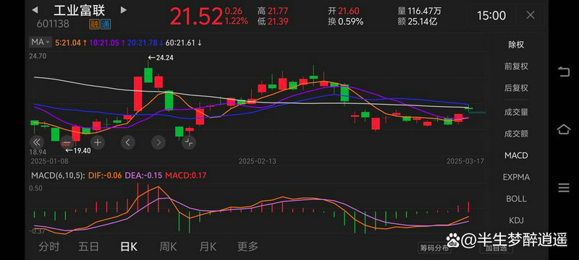Switch sub-chart to 成交量 volume
This screenshot has width=579, height=260.
[516, 113]
